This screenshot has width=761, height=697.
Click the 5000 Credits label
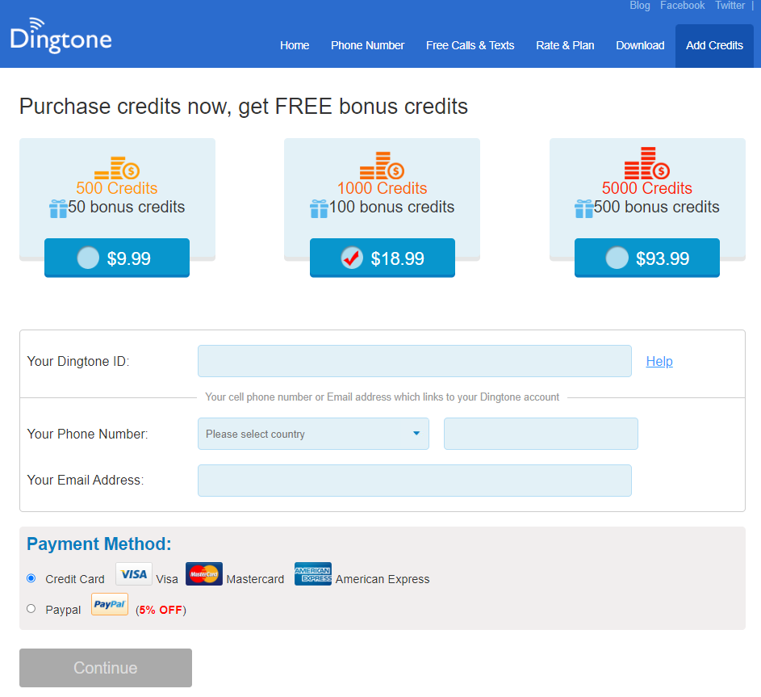pyautogui.click(x=647, y=188)
